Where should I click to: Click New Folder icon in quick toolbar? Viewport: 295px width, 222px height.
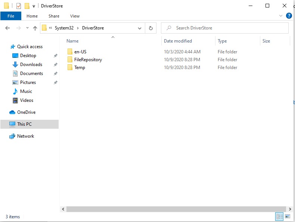27,6
